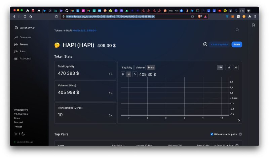
Task: Open the Uniswap.org link
Action: (x=21, y=110)
